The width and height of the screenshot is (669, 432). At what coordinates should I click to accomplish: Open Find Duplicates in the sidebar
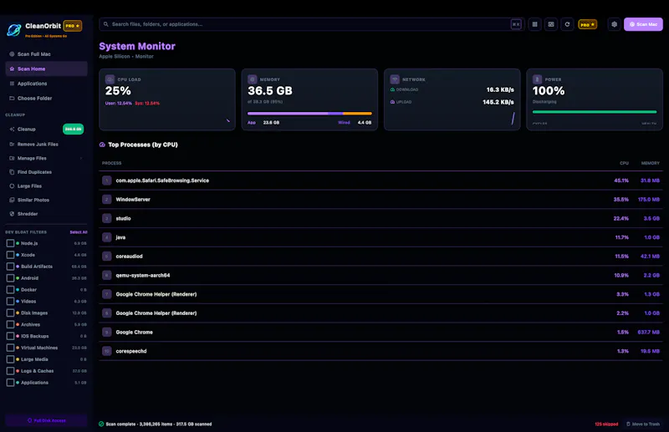(47, 172)
